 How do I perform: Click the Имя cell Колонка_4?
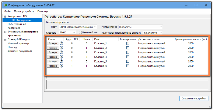click(x=100, y=57)
